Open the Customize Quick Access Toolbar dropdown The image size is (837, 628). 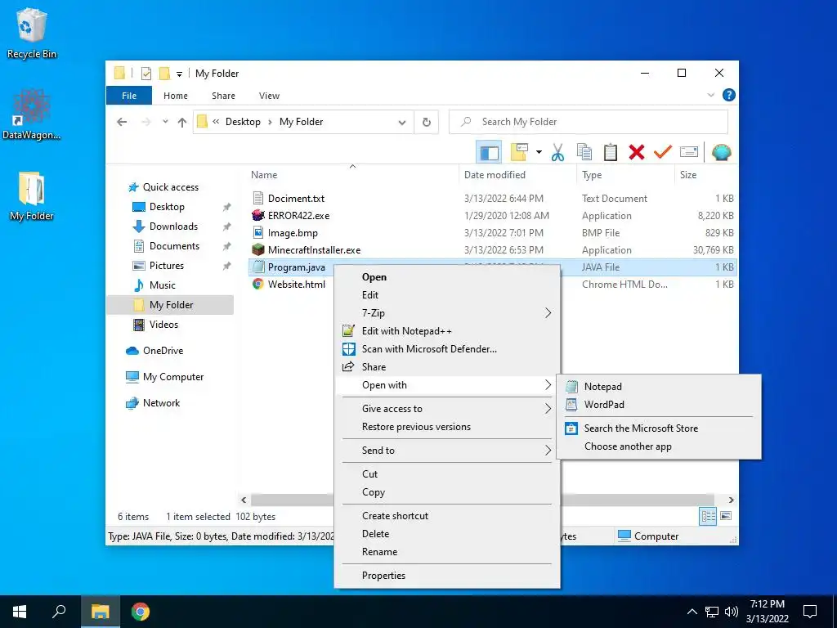(x=179, y=74)
